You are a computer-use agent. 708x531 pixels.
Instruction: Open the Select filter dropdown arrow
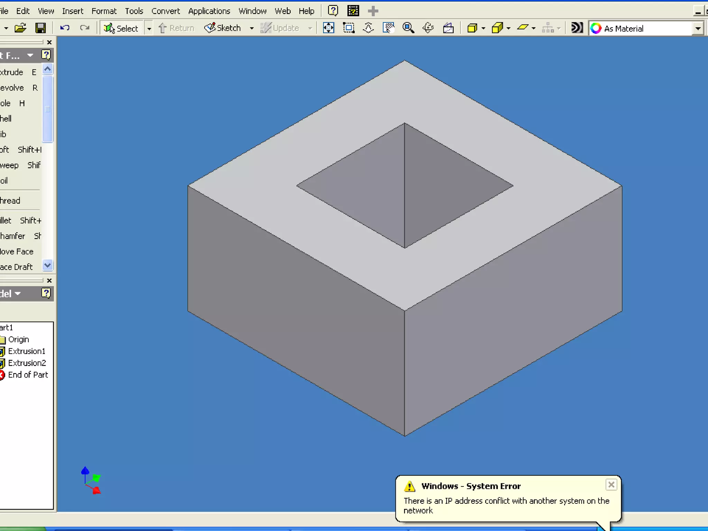click(x=149, y=28)
